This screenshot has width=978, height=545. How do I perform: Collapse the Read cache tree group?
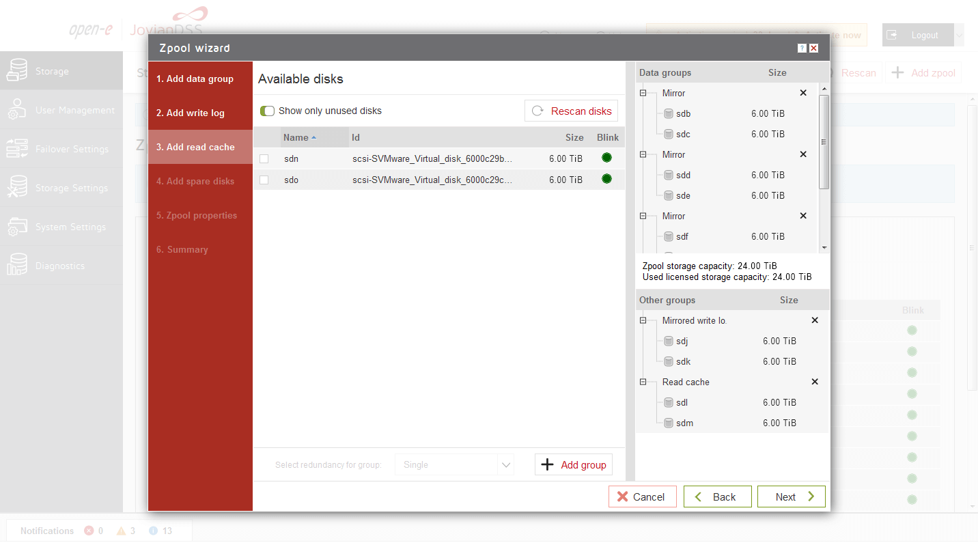pos(643,382)
